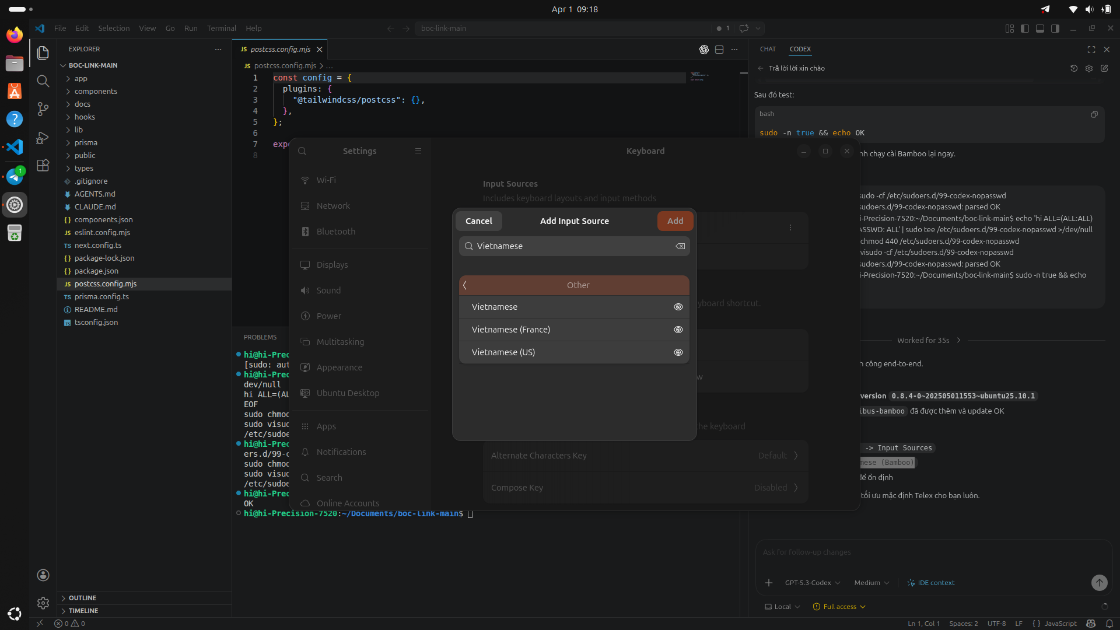Open Firefox from the Ubuntu dock
This screenshot has width=1120, height=630.
point(15,35)
